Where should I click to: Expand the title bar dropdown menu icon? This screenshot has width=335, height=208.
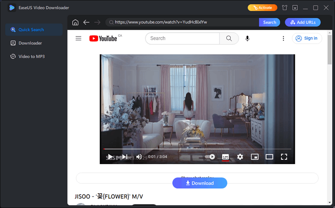point(295,8)
